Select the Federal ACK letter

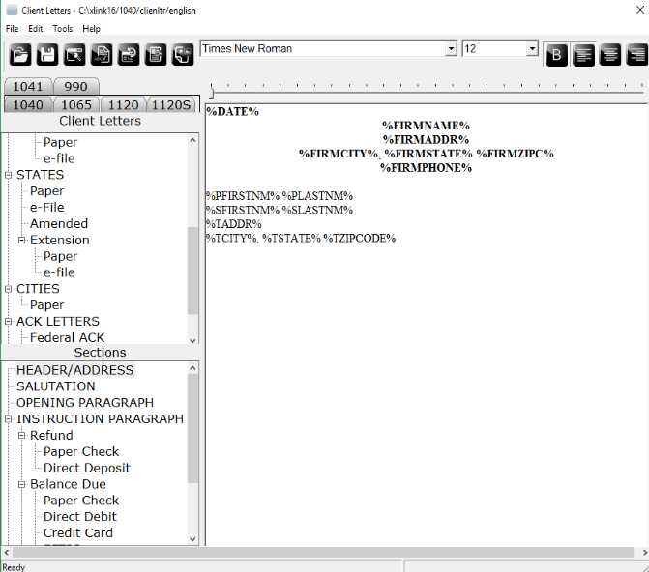(67, 337)
